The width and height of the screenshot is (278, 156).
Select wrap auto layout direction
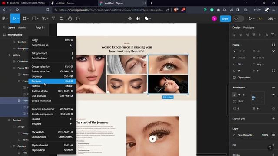tap(244, 95)
